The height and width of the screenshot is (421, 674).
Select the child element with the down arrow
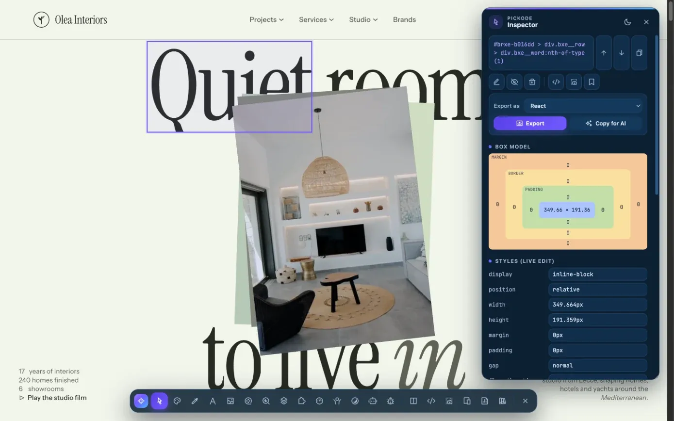[622, 53]
